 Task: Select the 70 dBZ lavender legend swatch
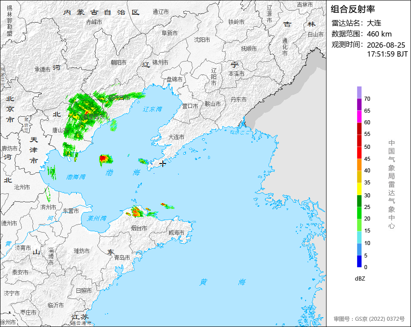coord(359,92)
